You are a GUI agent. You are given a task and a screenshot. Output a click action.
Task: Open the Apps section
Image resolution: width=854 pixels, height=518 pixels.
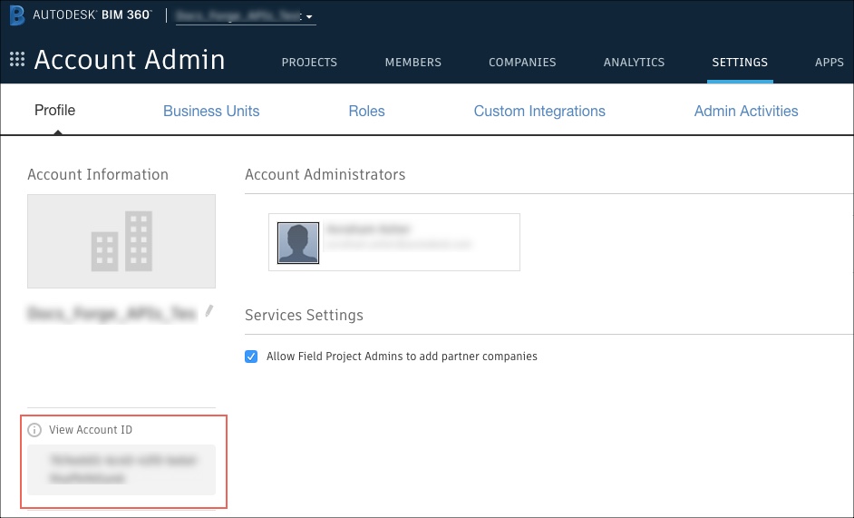point(829,63)
